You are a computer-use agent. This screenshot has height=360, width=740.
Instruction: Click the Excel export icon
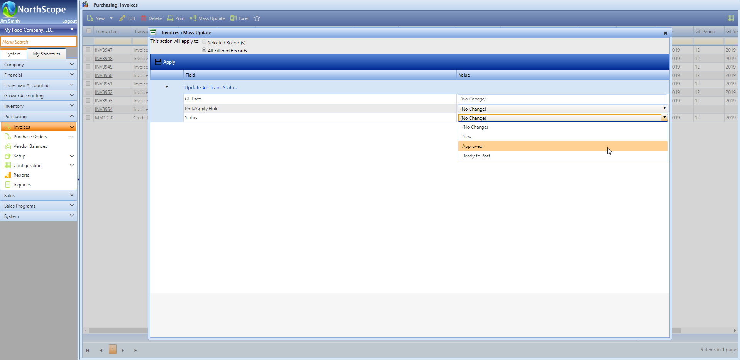[x=233, y=18]
